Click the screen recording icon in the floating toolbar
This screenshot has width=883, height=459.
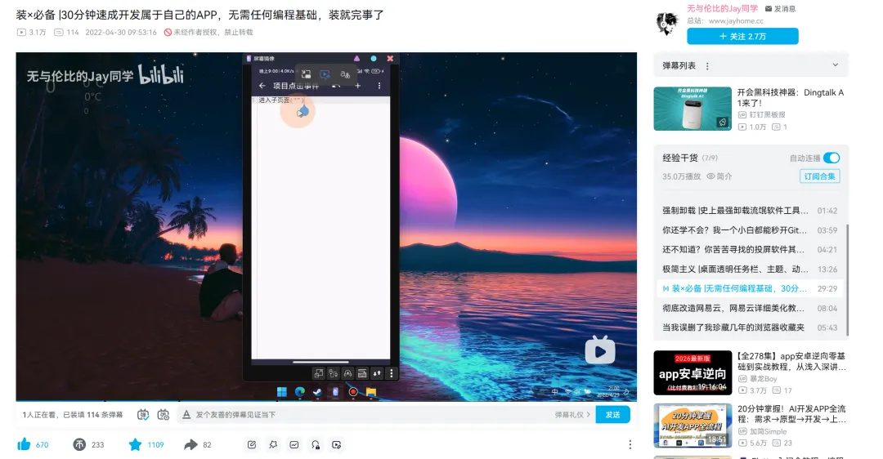click(x=325, y=74)
